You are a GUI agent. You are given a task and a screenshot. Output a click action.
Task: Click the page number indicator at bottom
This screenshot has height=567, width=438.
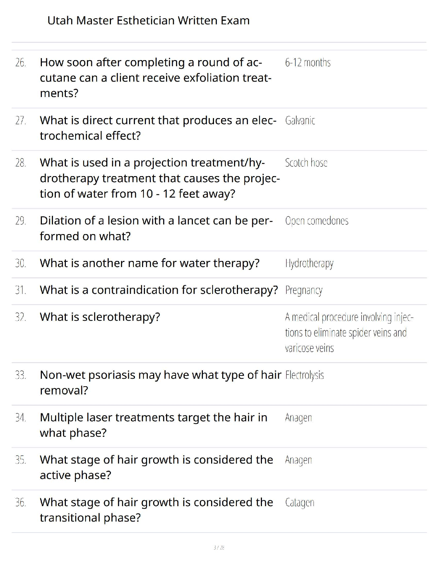coord(219,547)
